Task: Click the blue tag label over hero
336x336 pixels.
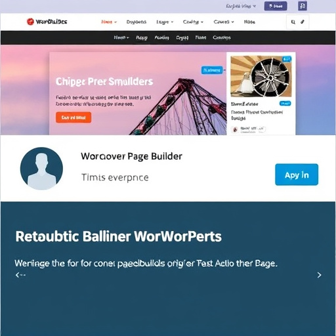Action: pyautogui.click(x=212, y=70)
